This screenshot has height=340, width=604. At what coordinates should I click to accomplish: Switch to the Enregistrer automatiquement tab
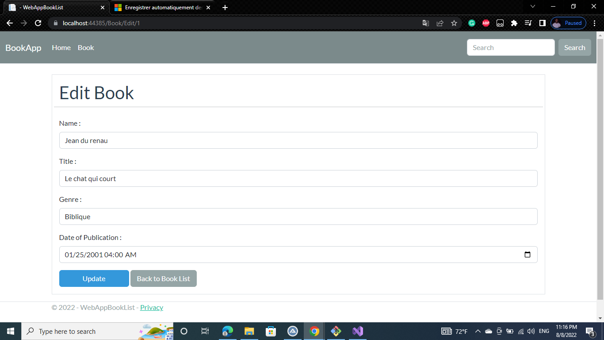coord(162,8)
